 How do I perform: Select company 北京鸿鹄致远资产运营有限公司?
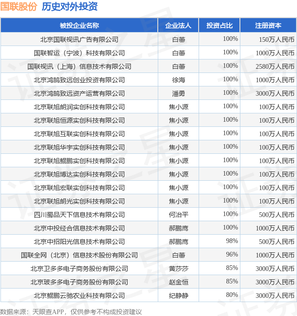79,93
